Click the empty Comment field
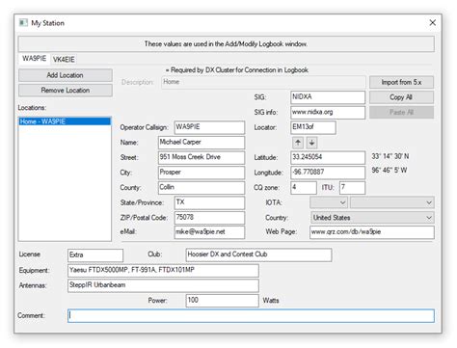 (251, 315)
